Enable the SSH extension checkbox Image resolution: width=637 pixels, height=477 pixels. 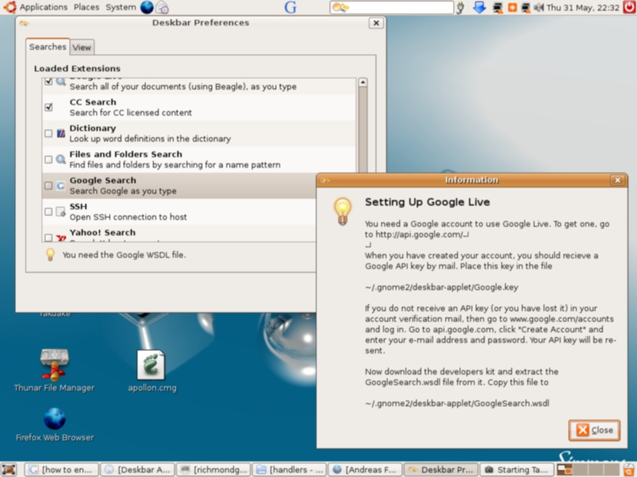coord(49,212)
